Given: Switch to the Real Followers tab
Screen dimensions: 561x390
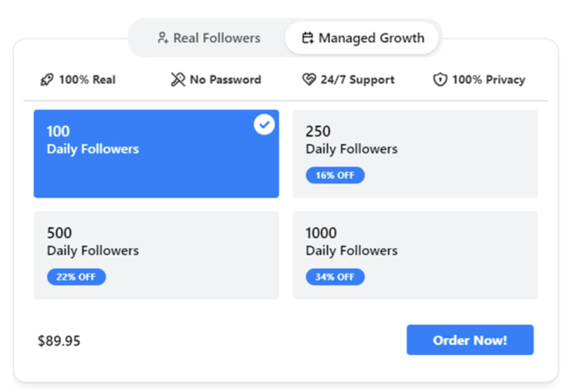Looking at the screenshot, I should [209, 39].
